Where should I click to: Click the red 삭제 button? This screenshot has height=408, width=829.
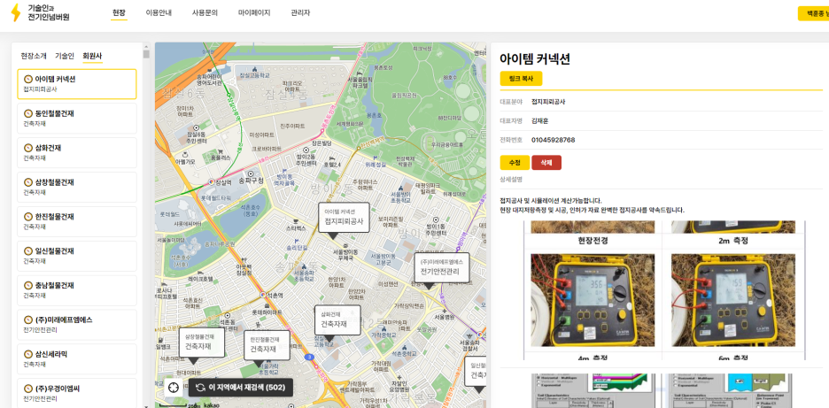pyautogui.click(x=546, y=162)
